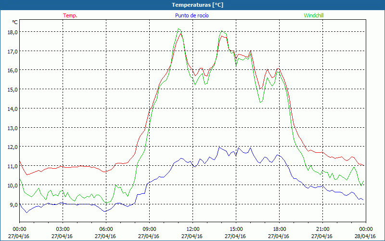Screen dimensions: 385x241
Task: Click the 11,0 y-axis value
Action: (x=13, y=166)
